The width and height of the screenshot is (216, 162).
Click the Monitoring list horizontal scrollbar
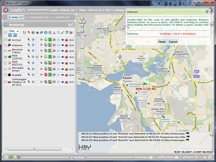click(x=34, y=149)
